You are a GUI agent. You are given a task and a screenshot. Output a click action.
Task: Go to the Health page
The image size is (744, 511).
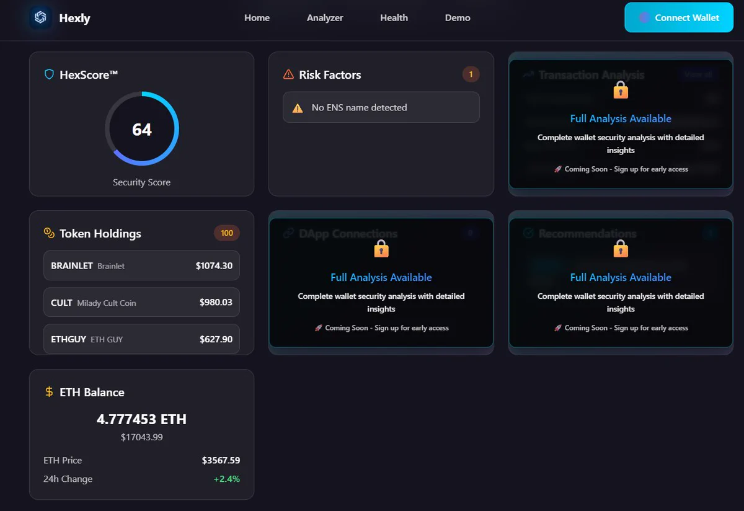[x=394, y=17]
